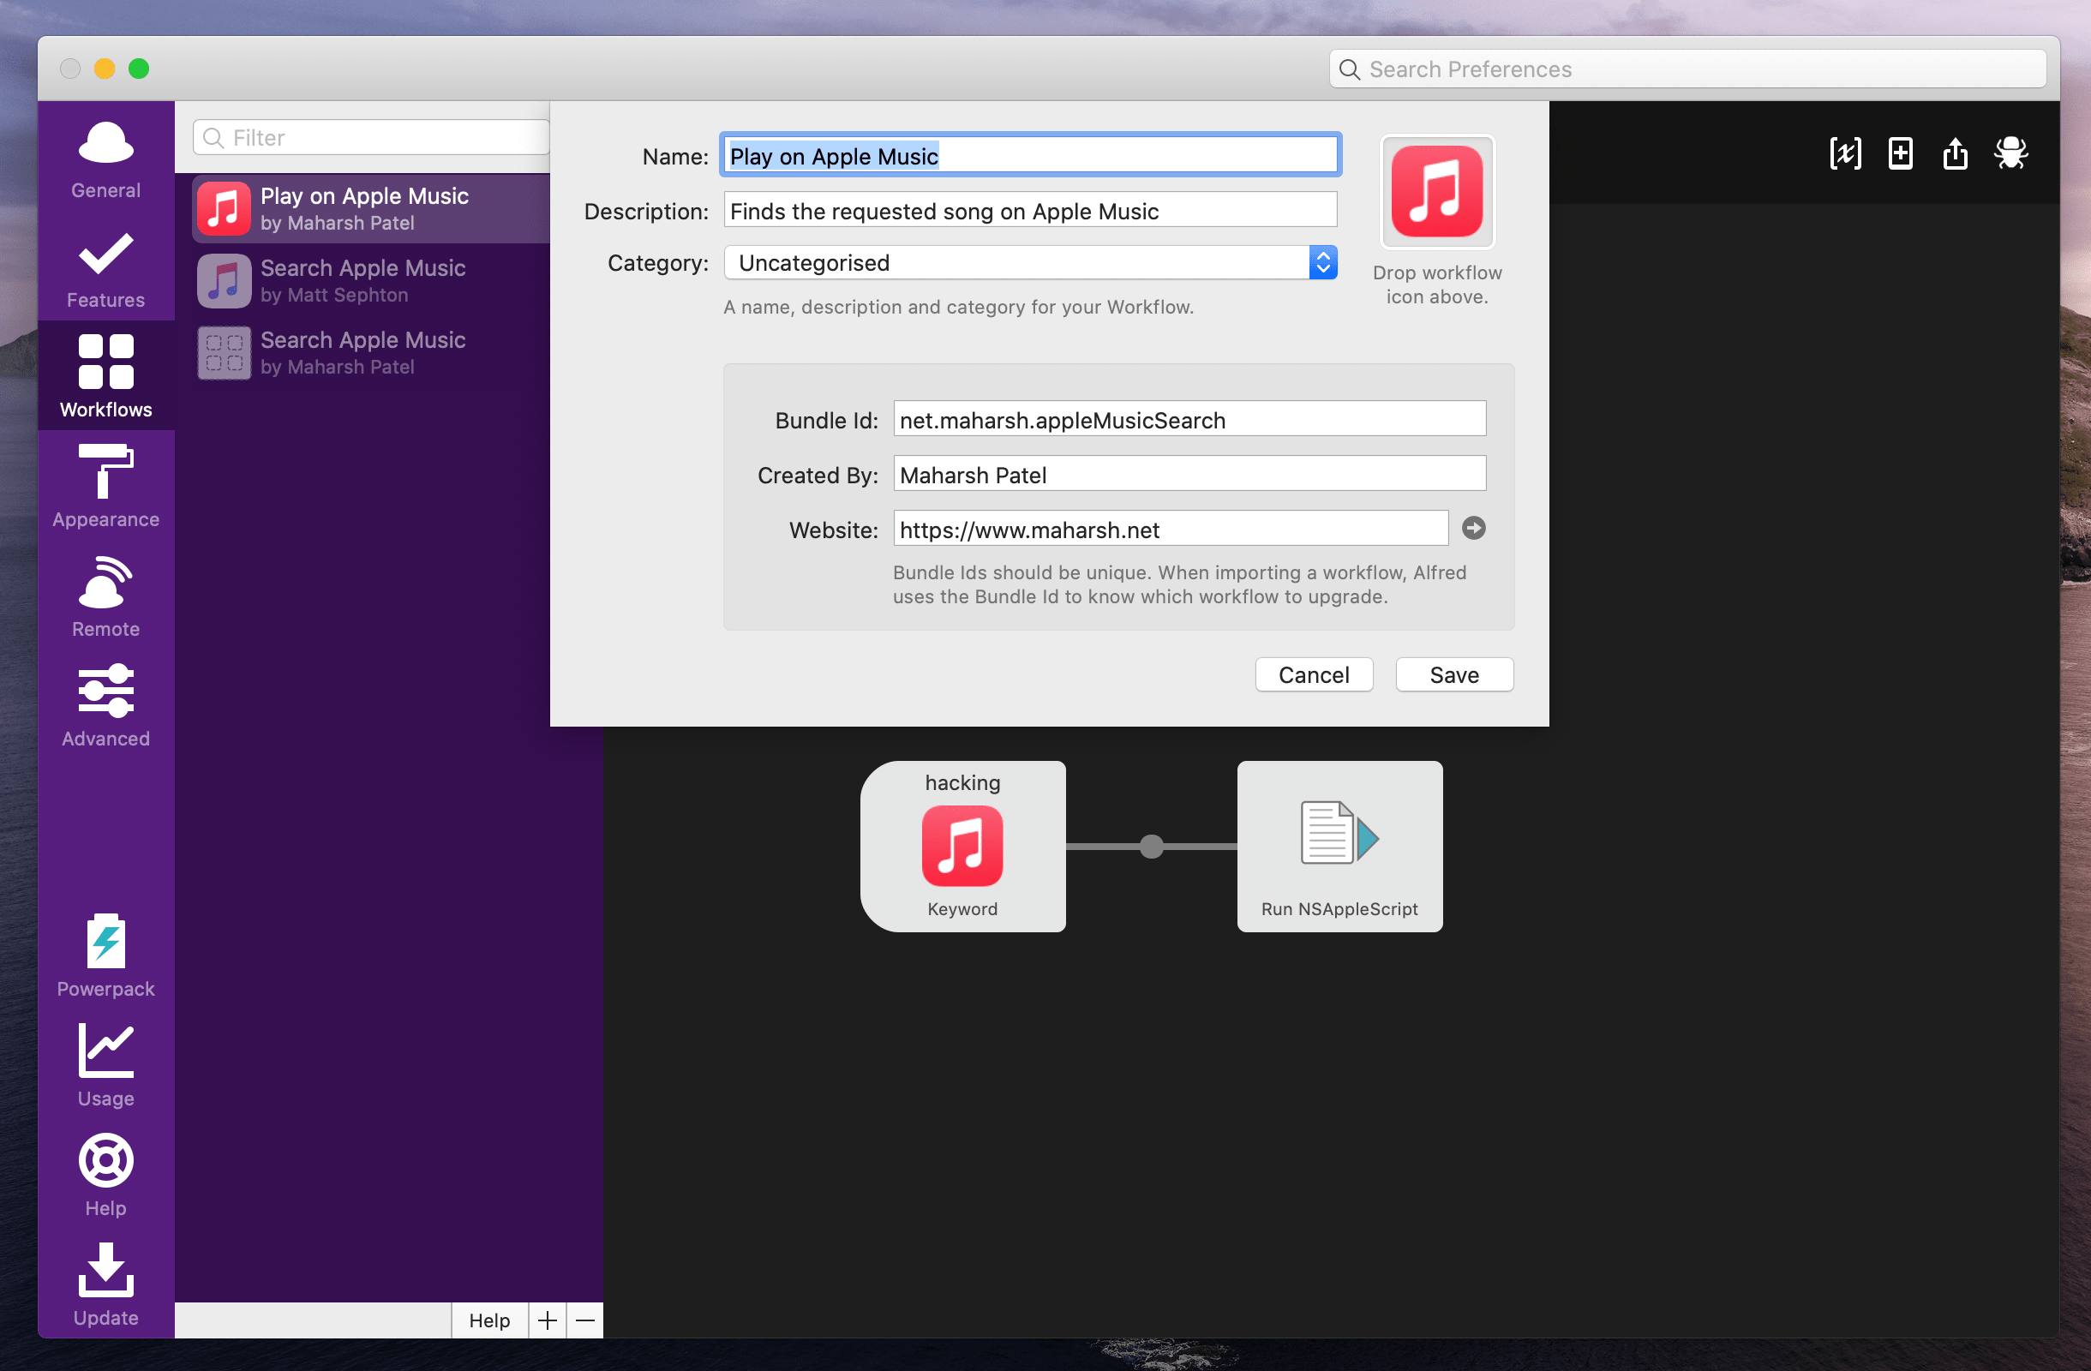Click the Created By field
The width and height of the screenshot is (2091, 1371).
point(1189,474)
